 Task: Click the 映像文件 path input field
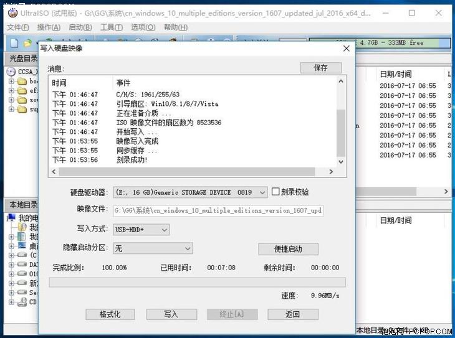click(x=218, y=210)
